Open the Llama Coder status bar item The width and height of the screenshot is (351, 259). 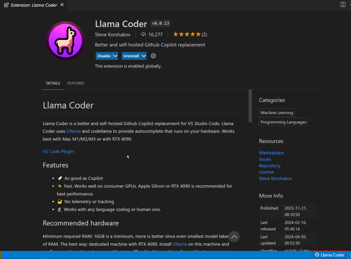(329, 255)
